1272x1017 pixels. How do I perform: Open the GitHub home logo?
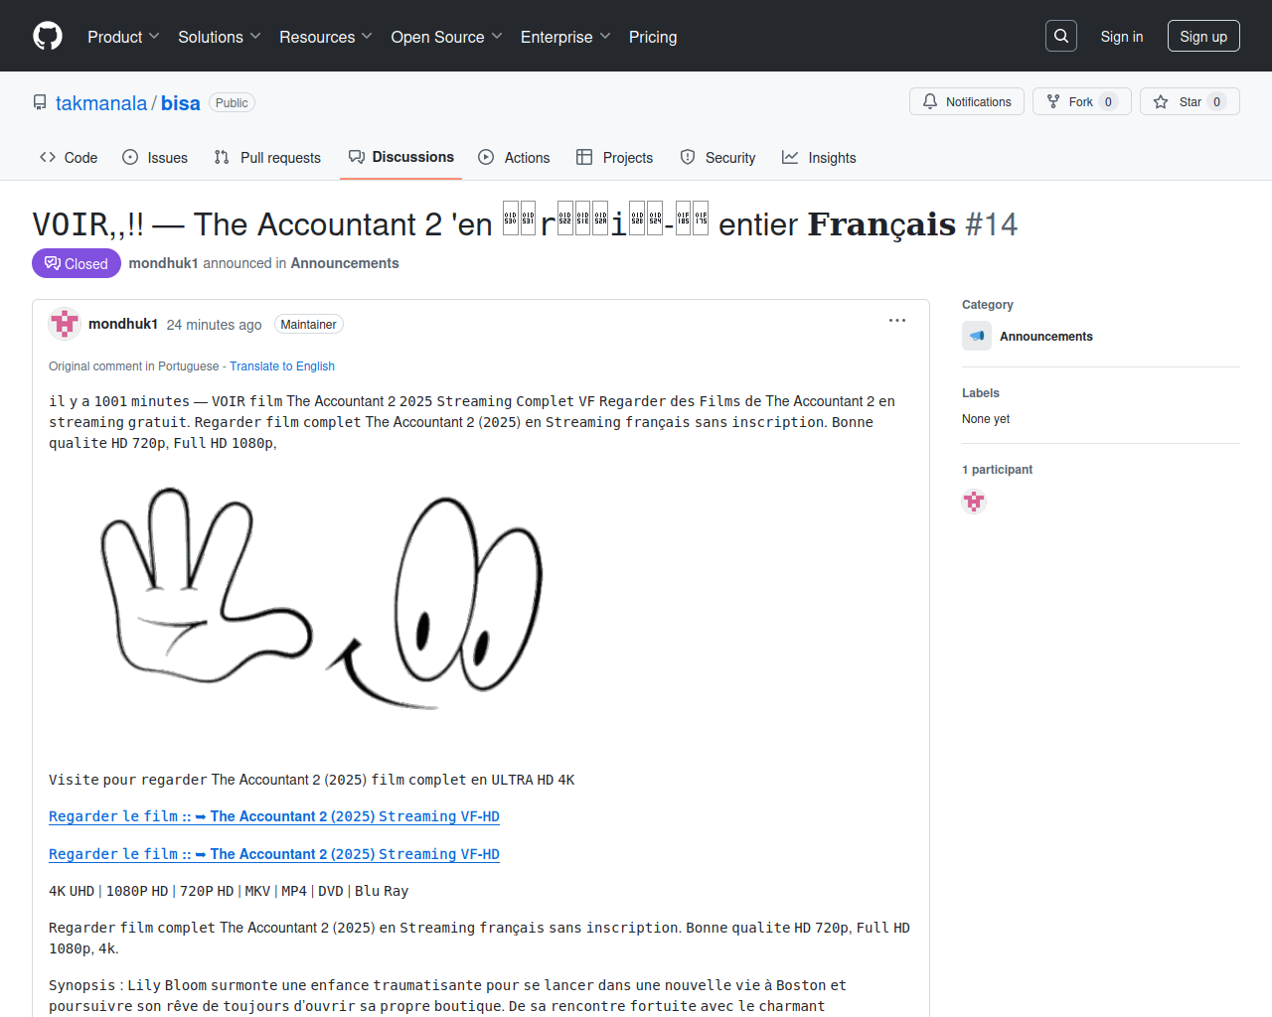48,36
